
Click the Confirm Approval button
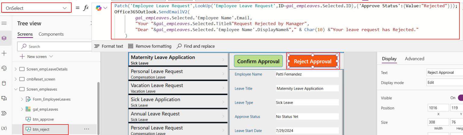pos(258,61)
